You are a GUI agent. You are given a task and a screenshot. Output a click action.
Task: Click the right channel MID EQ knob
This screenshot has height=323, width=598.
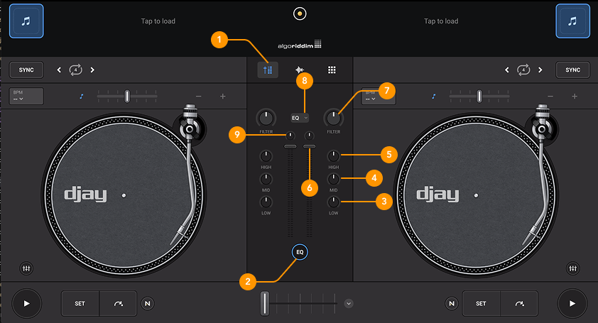pyautogui.click(x=333, y=179)
